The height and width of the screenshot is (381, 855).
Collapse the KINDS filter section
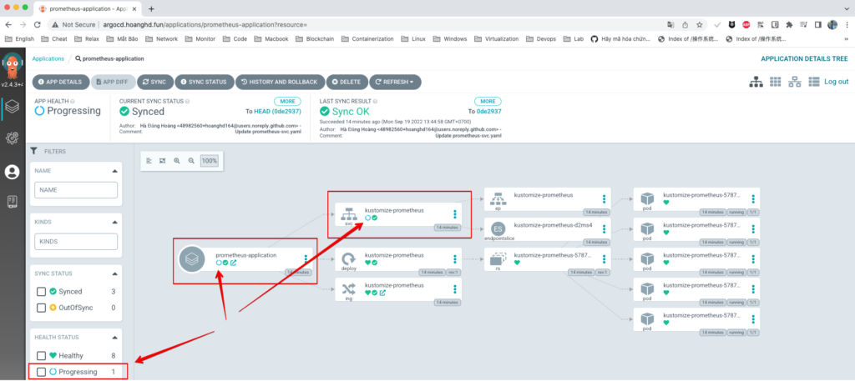tap(114, 222)
